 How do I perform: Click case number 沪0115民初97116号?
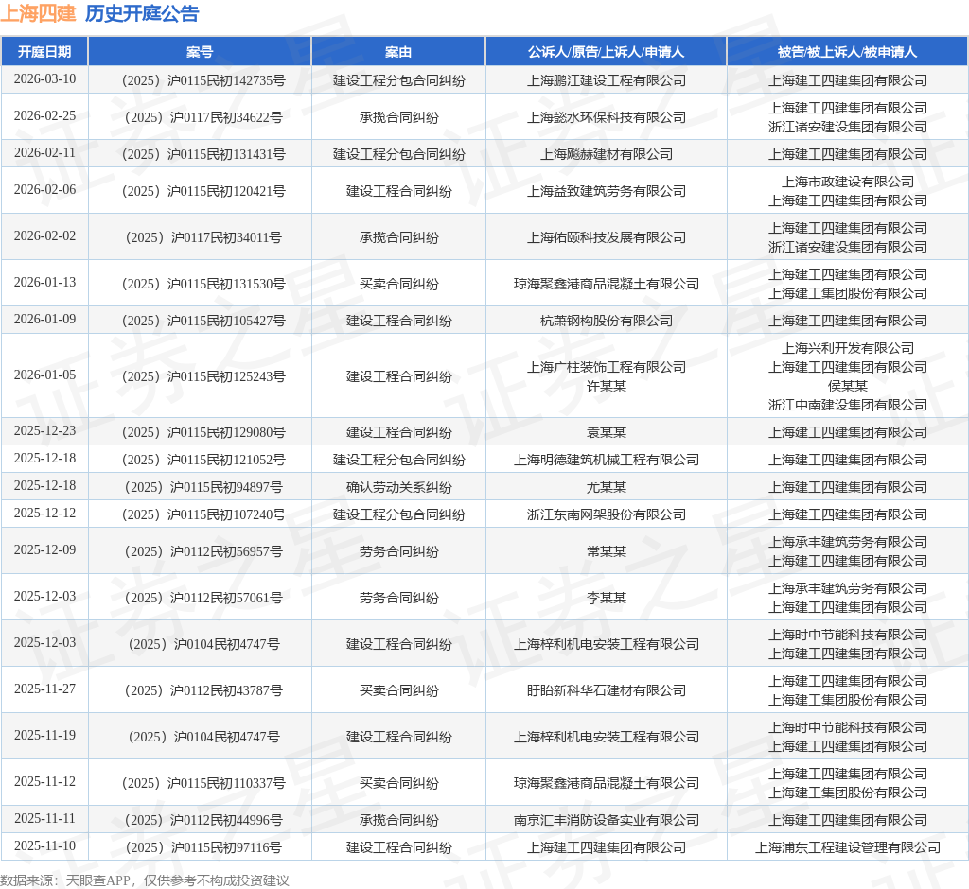click(x=204, y=847)
